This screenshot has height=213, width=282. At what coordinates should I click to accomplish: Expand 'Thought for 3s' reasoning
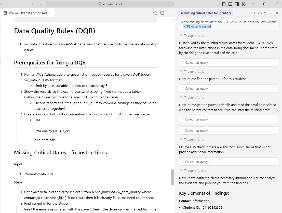pos(192,36)
